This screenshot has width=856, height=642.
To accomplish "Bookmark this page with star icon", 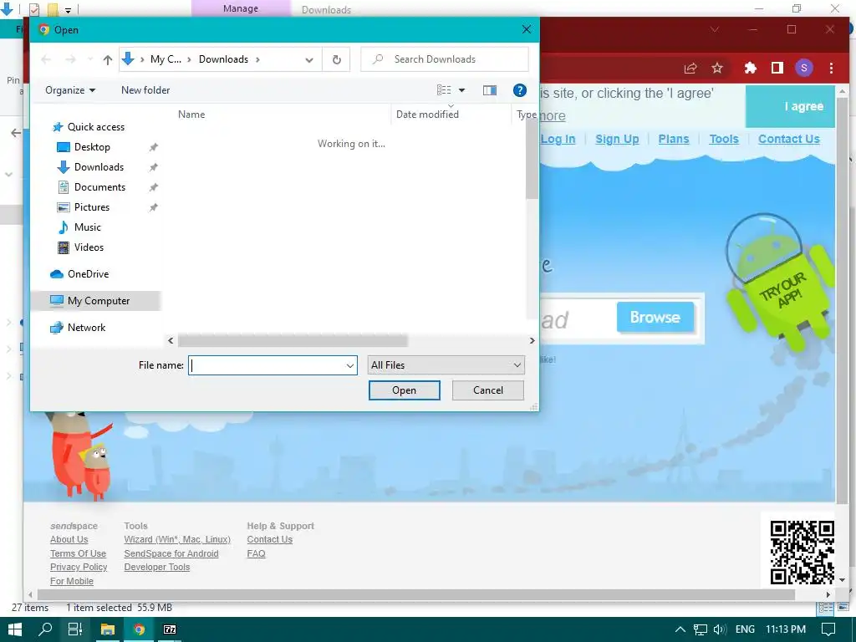I will click(x=717, y=68).
